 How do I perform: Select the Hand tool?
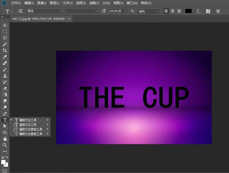5,139
